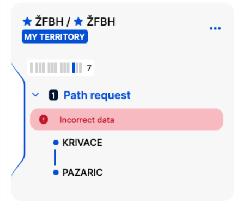
Task: Click the blue dot beside PAZARIC
Action: [x=56, y=173]
